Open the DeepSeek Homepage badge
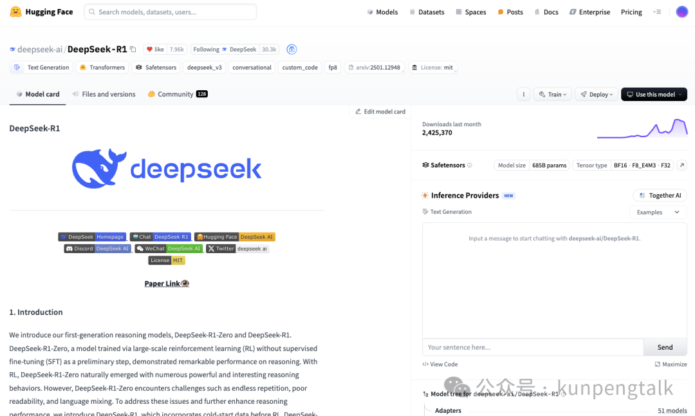The image size is (695, 416). 92,237
